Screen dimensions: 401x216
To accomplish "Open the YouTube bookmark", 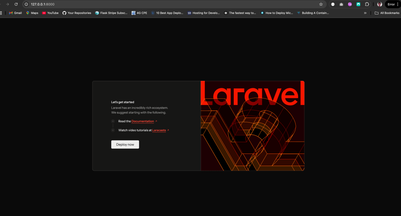I will coord(50,13).
